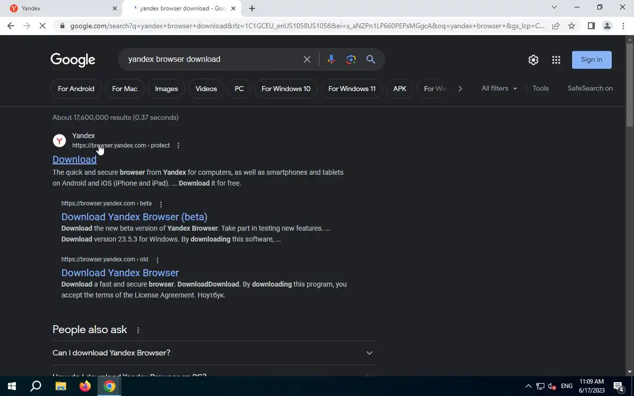Click the browser address bar URL
This screenshot has width=634, height=396.
[307, 26]
